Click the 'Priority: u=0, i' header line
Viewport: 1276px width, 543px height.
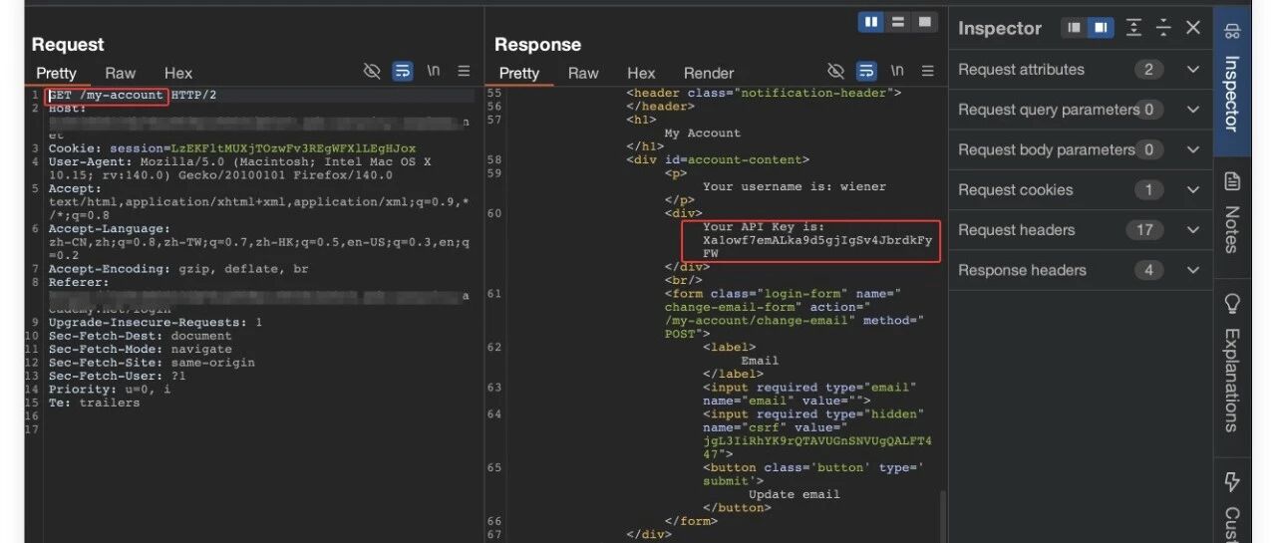(x=110, y=390)
